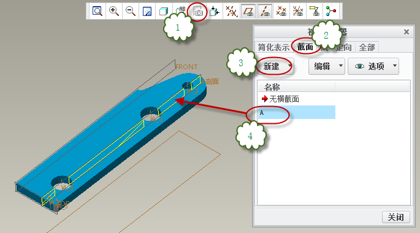The width and height of the screenshot is (420, 233).
Task: Toggle datum point display
Action: point(281,11)
